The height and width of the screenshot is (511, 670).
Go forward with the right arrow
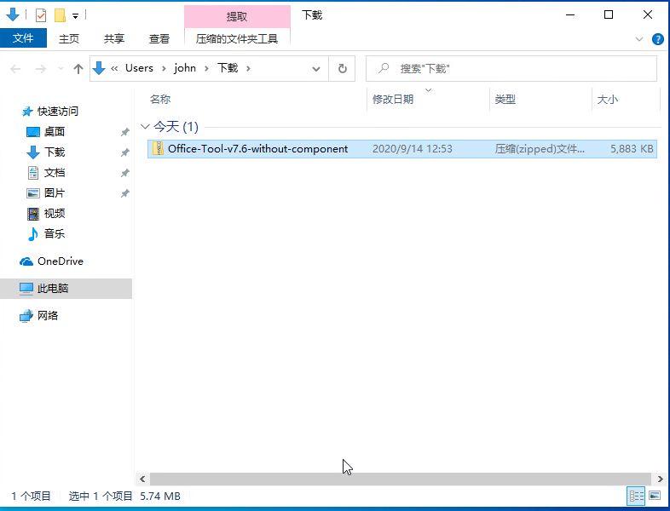[41, 69]
